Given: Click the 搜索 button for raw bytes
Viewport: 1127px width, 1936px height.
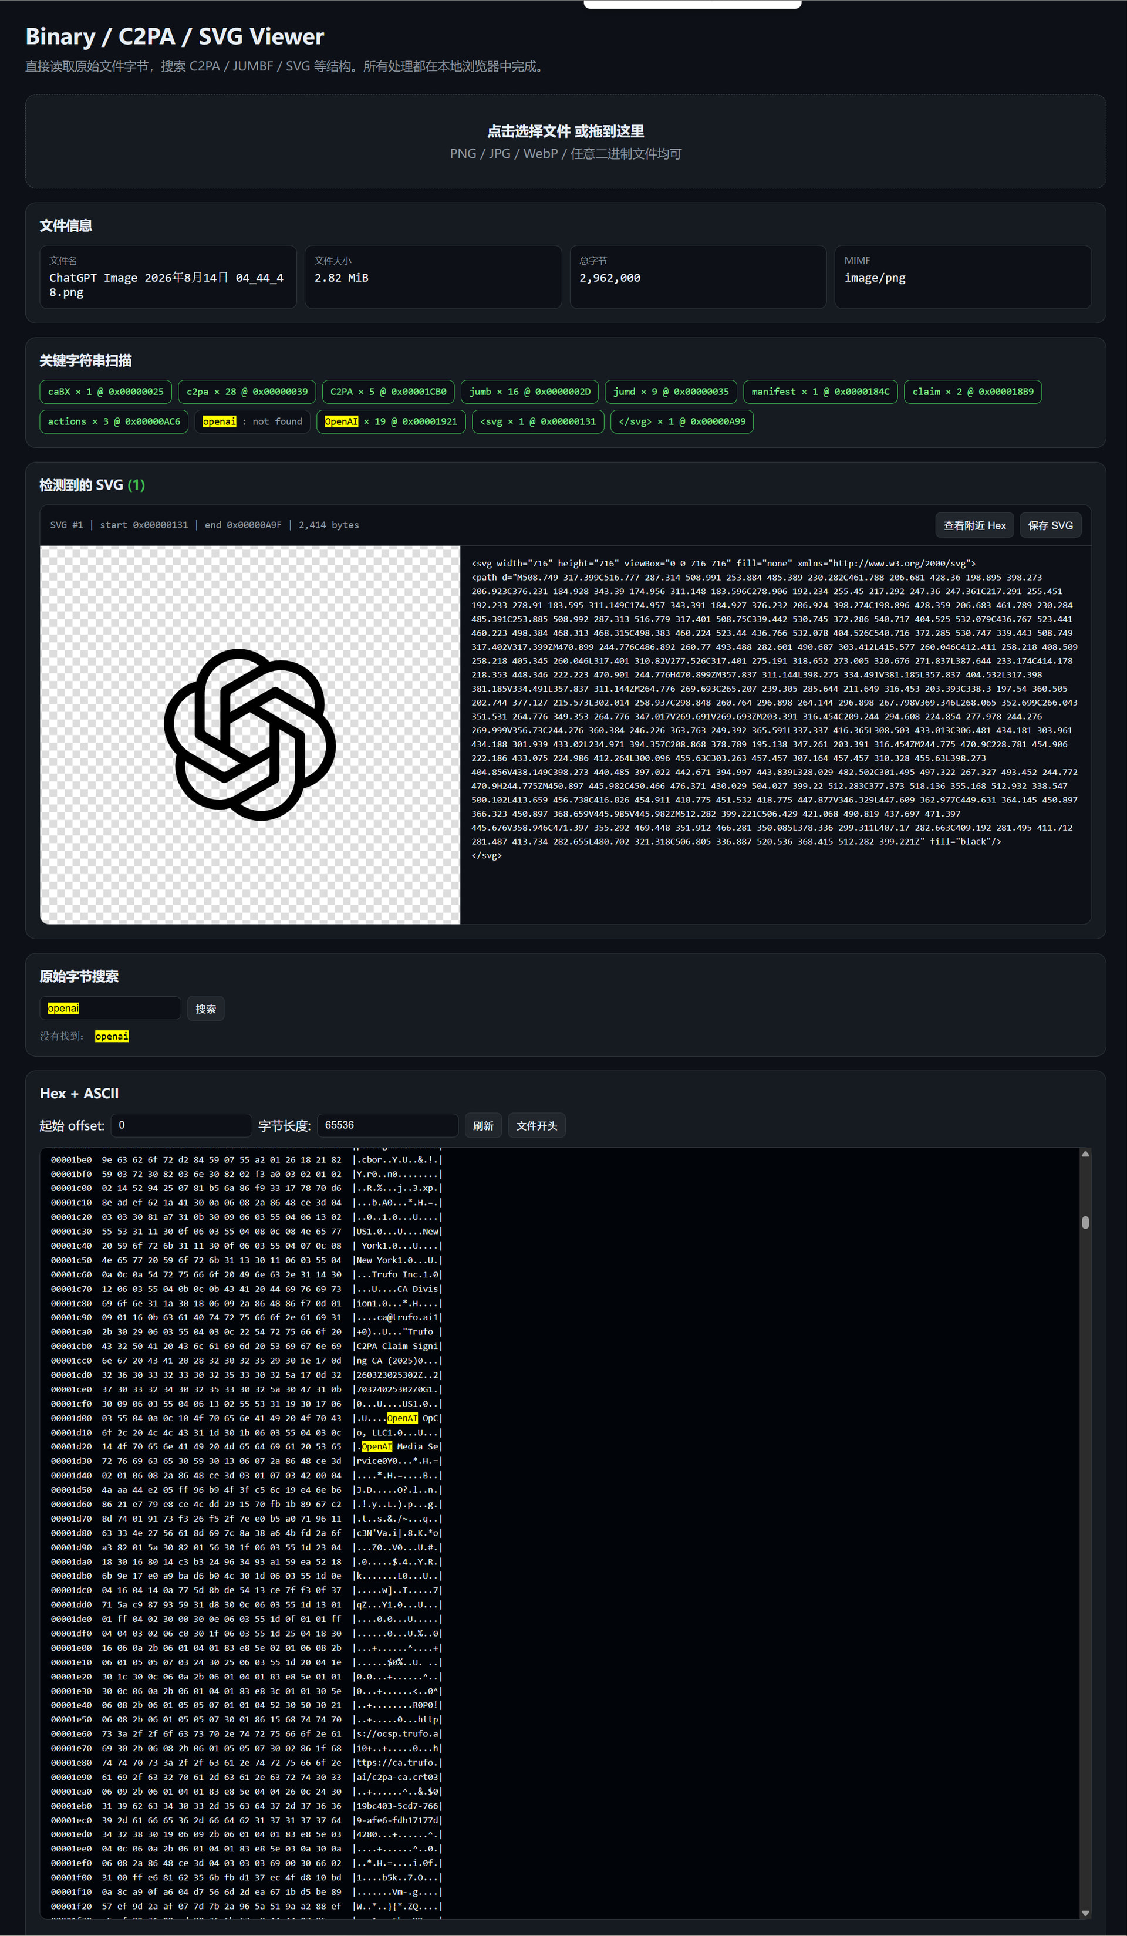Looking at the screenshot, I should click(206, 1009).
